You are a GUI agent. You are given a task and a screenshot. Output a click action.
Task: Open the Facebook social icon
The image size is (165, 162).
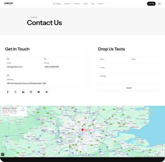[8, 92]
